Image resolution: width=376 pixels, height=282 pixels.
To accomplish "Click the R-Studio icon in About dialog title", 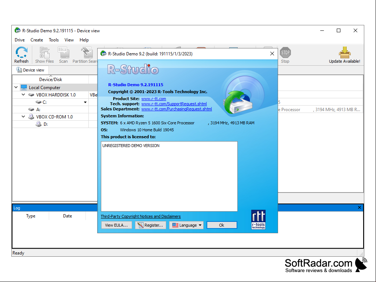I will pyautogui.click(x=103, y=54).
